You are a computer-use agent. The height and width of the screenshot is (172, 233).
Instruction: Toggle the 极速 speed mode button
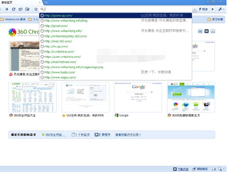click(203, 9)
